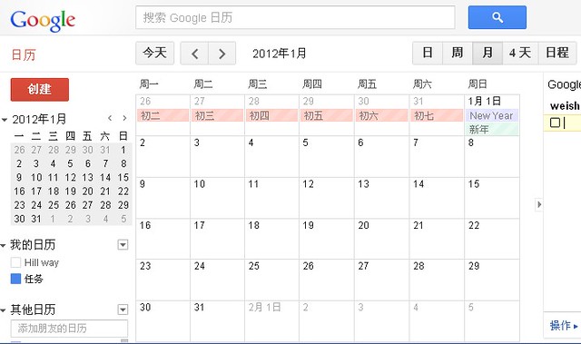Screen dimensions: 581x344
Task: Click the weish task list title
Action: click(565, 106)
